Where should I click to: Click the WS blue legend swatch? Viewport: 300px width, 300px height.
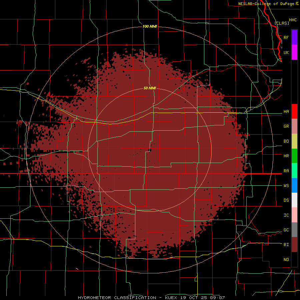pos(294,185)
